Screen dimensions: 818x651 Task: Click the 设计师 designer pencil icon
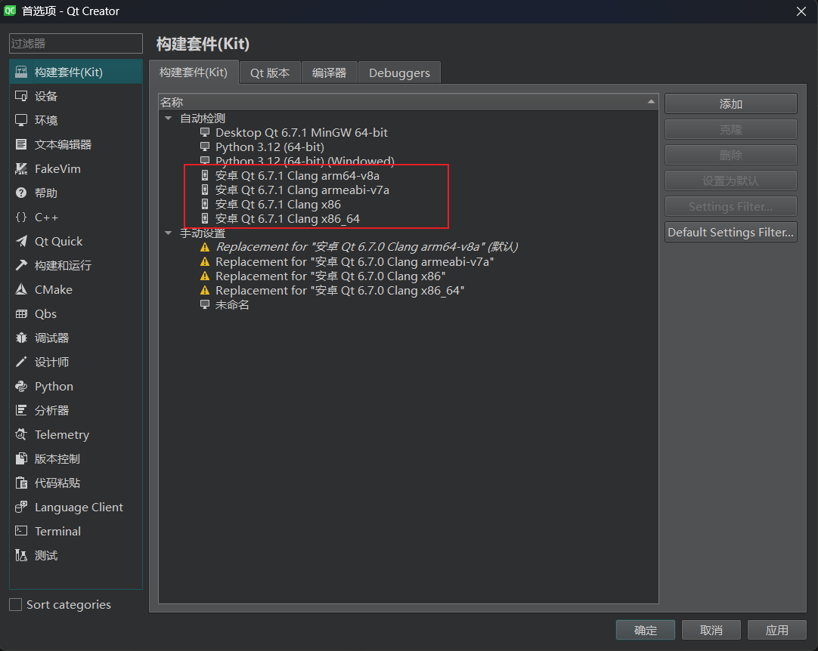(x=21, y=362)
